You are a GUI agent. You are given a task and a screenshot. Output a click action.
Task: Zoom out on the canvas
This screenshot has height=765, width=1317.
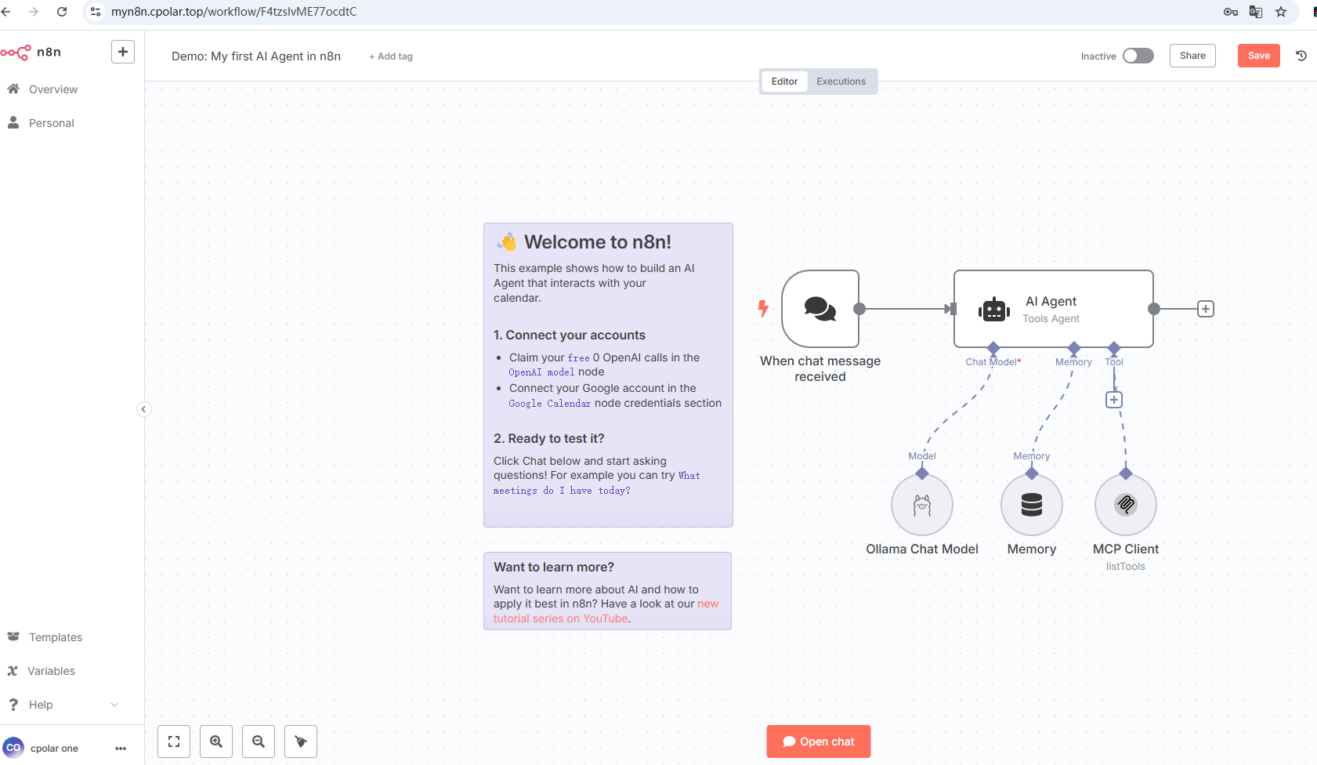[x=259, y=741]
